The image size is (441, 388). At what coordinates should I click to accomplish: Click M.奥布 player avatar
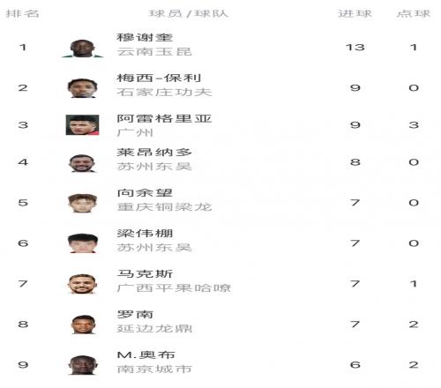click(83, 365)
